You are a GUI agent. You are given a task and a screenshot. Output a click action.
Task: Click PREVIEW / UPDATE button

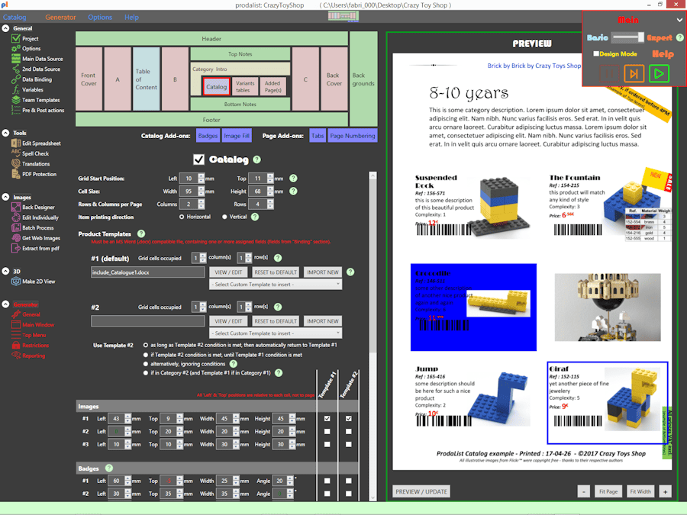point(421,491)
